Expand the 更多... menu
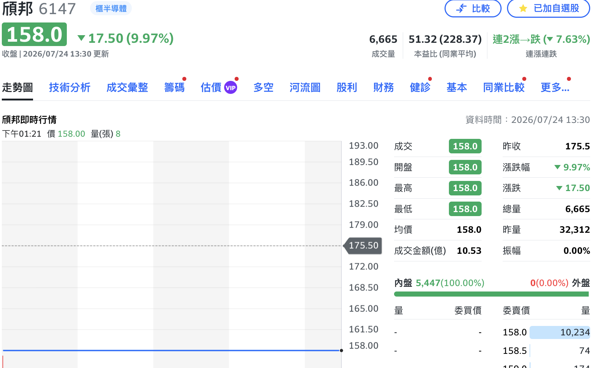The image size is (592, 368). 555,87
